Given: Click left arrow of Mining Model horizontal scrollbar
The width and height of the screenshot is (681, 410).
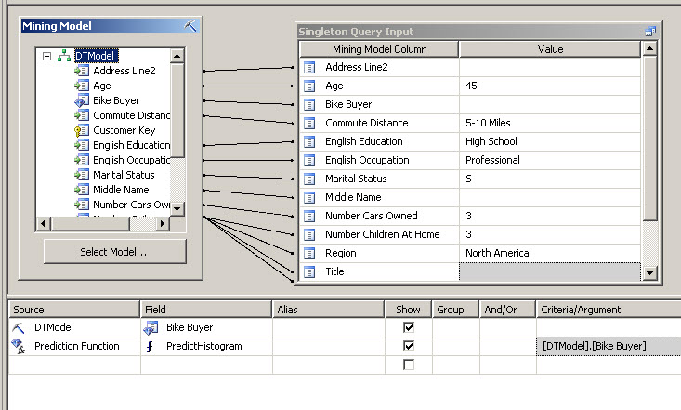Looking at the screenshot, I should [43, 223].
